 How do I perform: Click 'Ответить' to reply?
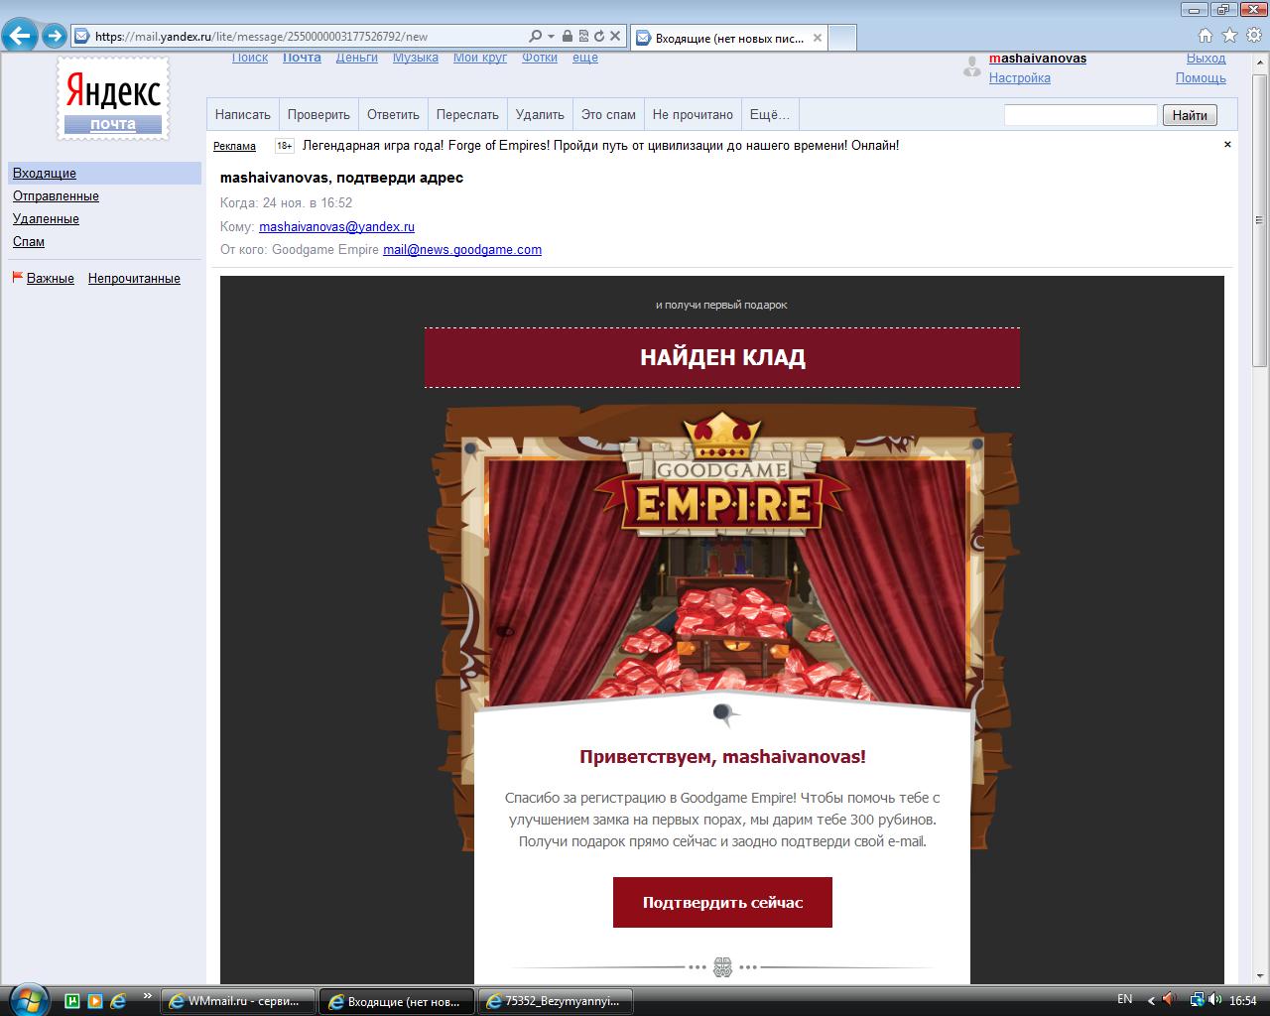pyautogui.click(x=394, y=114)
